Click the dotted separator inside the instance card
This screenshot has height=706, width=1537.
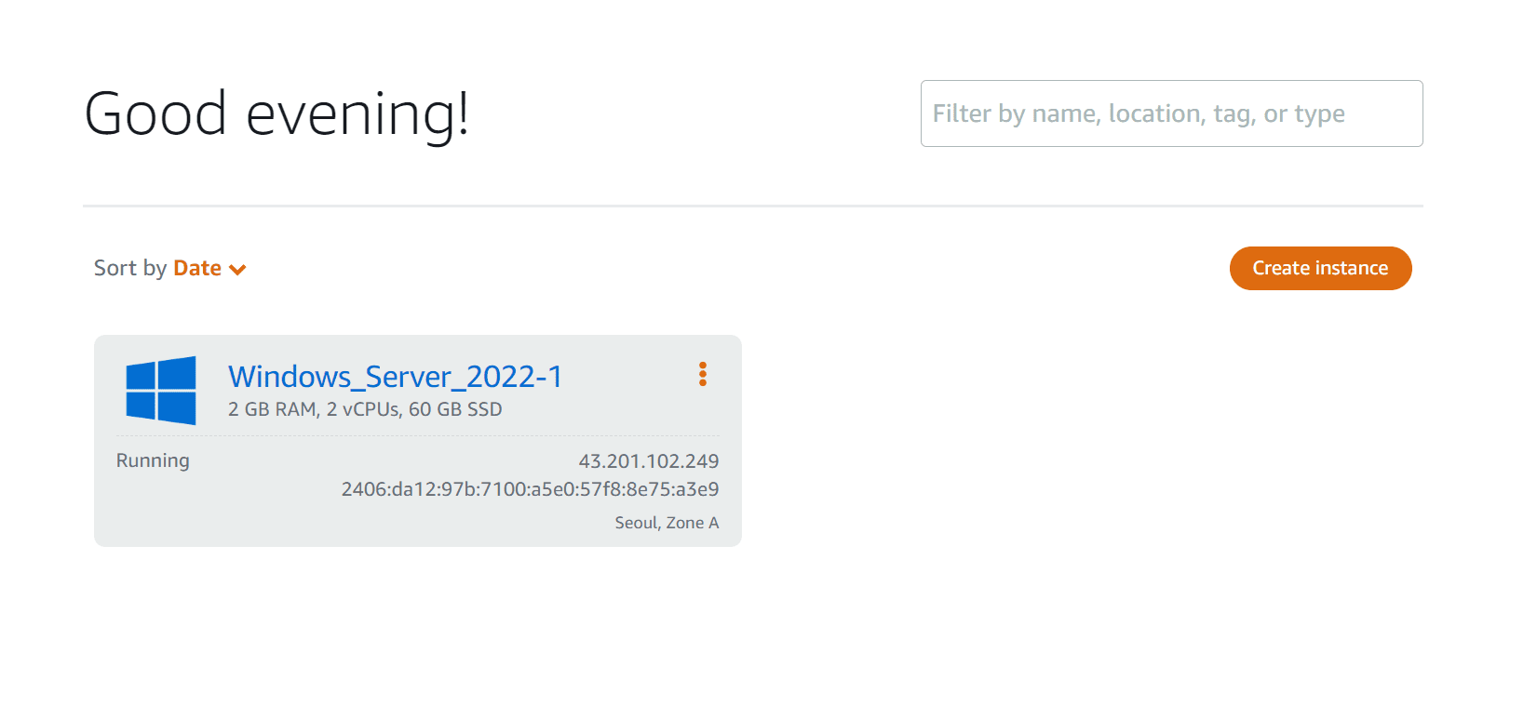point(418,435)
